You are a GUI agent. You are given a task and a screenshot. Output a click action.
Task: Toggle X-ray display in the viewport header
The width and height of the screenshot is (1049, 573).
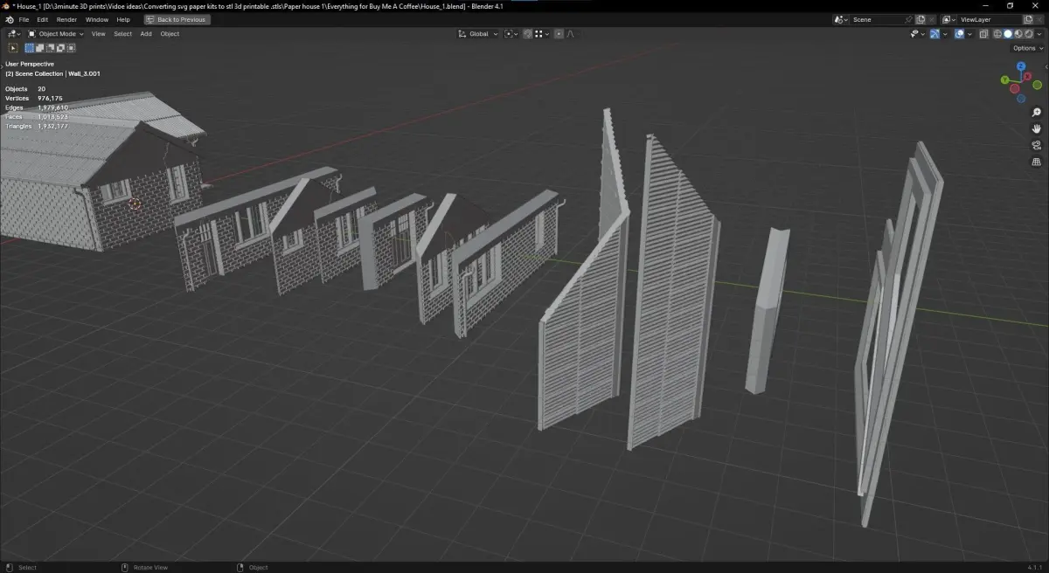tap(983, 34)
